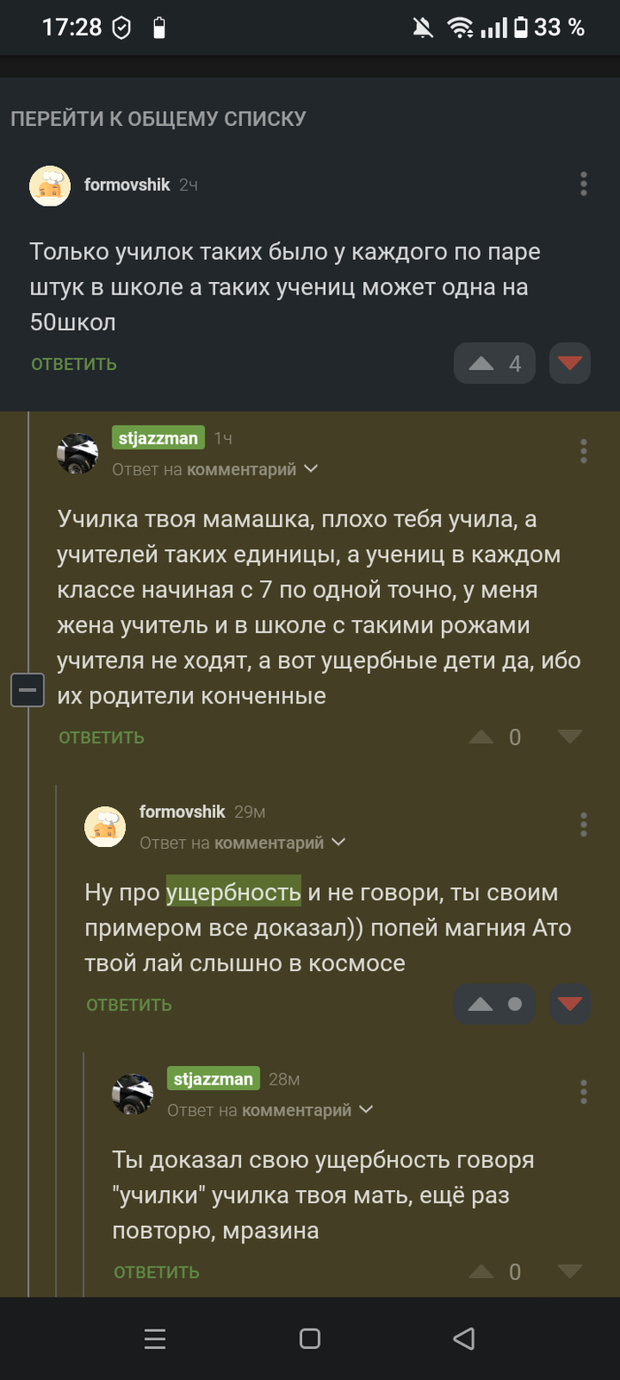Expand 'Ответ на комментарий' under formovshik 29м
Viewport: 620px width, 1380px height.
[x=338, y=843]
